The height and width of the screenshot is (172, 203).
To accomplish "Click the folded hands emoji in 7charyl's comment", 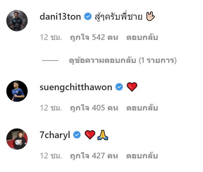I will tap(103, 135).
